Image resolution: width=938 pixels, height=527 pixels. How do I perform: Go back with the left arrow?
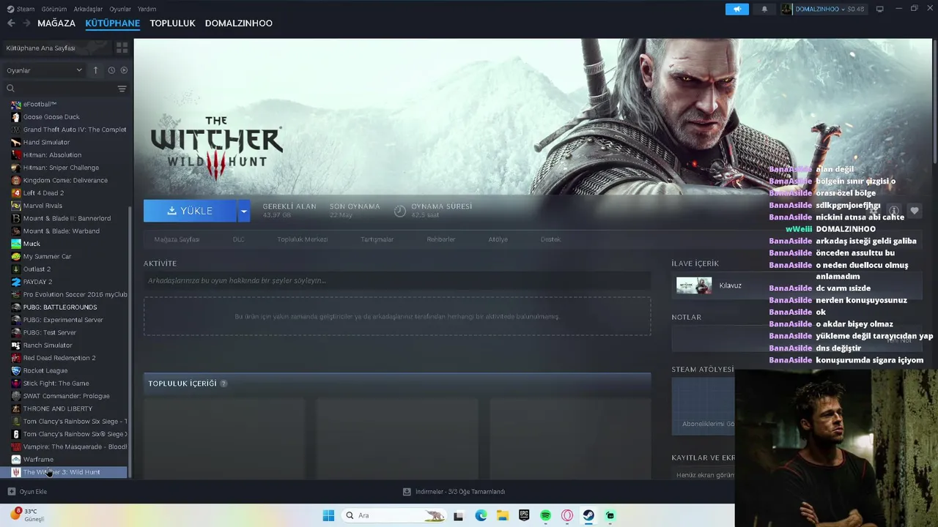coord(11,23)
